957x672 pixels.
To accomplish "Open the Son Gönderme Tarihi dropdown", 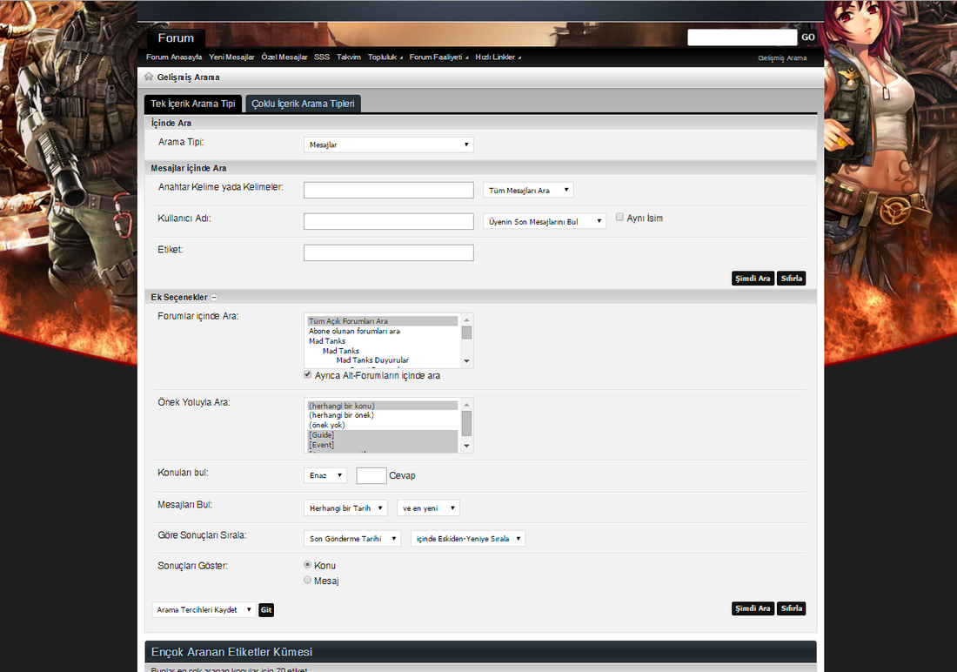I will pos(352,538).
